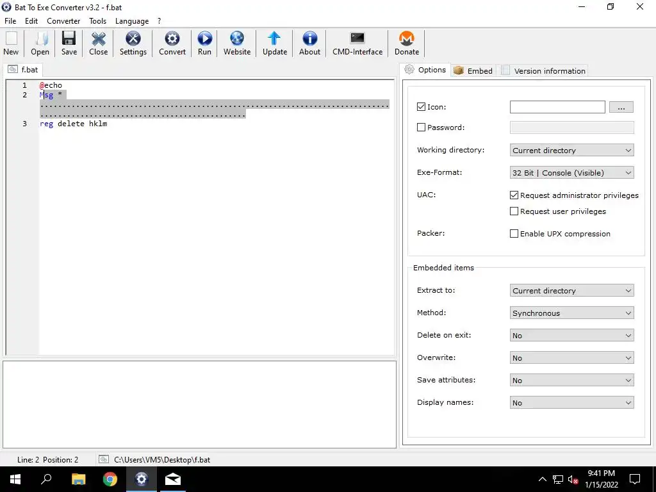Image resolution: width=656 pixels, height=492 pixels.
Task: Open the Delete on exit dropdown
Action: tap(571, 336)
